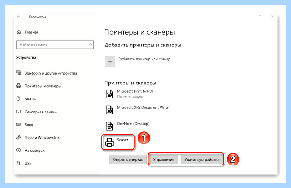
Task: Click the Принтеры и сканеры sidebar icon
Action: [x=19, y=86]
